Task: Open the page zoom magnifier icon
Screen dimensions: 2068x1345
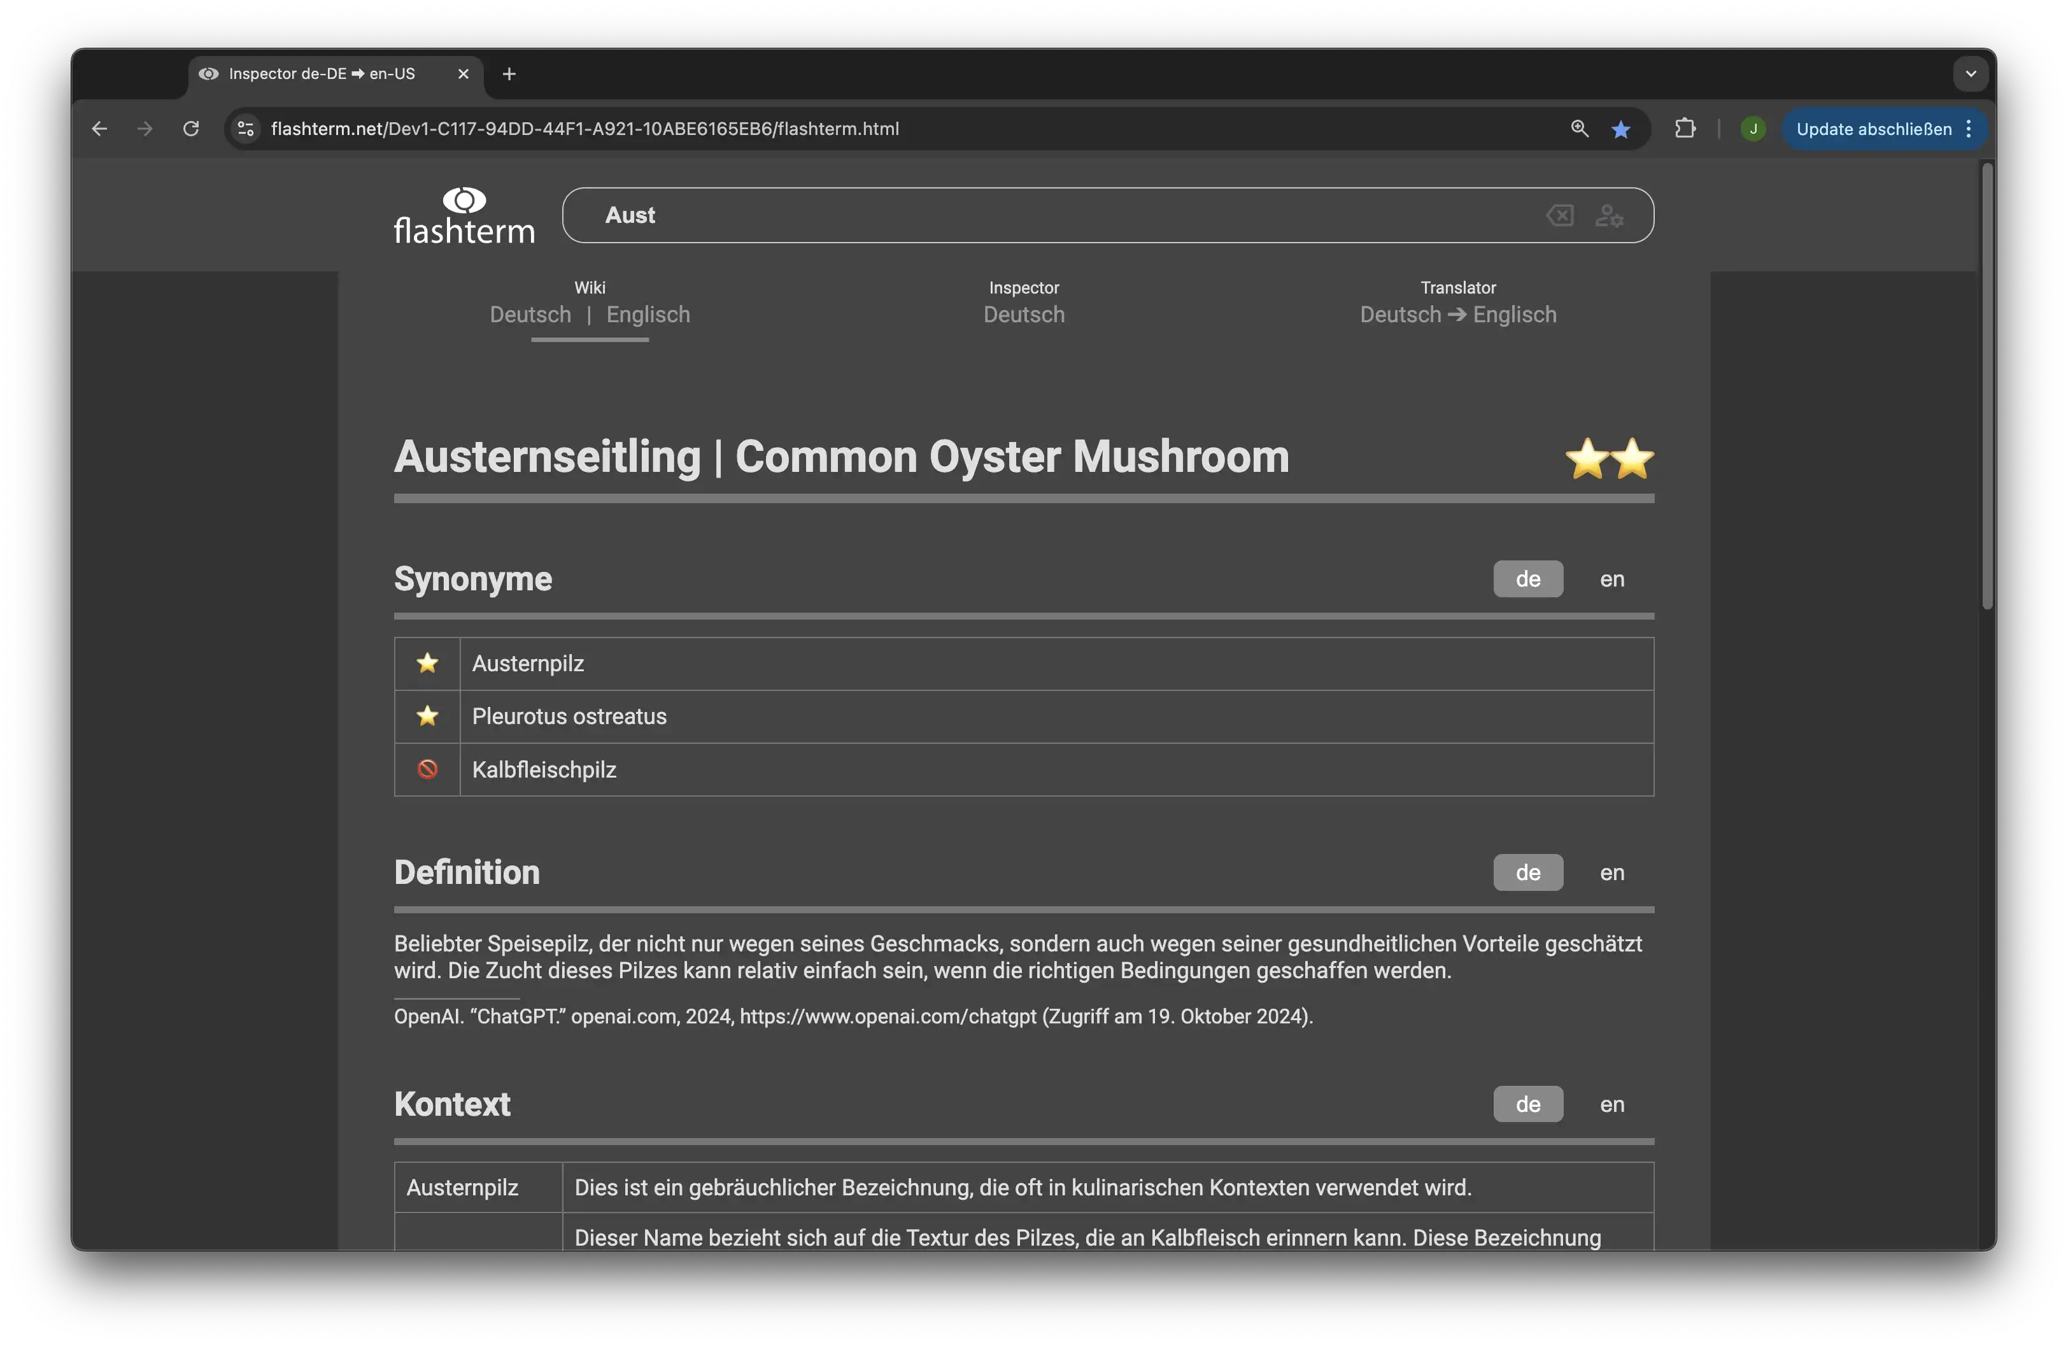Action: coord(1580,129)
